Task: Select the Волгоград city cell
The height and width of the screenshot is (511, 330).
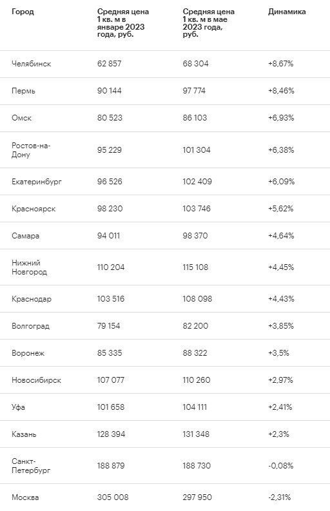Action: click(x=31, y=326)
